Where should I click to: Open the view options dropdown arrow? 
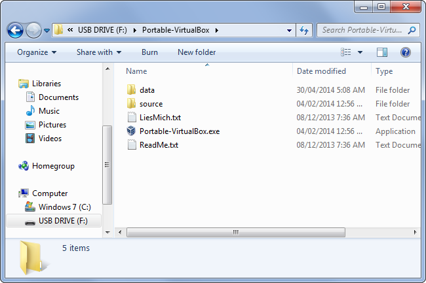(360, 52)
